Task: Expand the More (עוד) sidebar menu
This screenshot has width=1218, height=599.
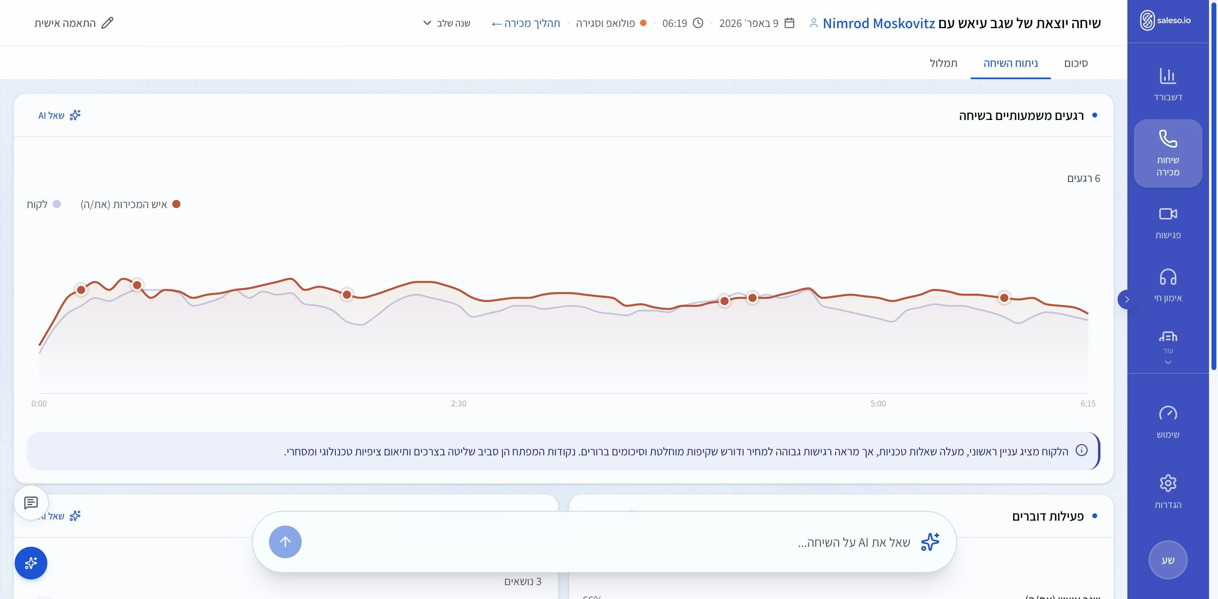Action: pos(1167,349)
